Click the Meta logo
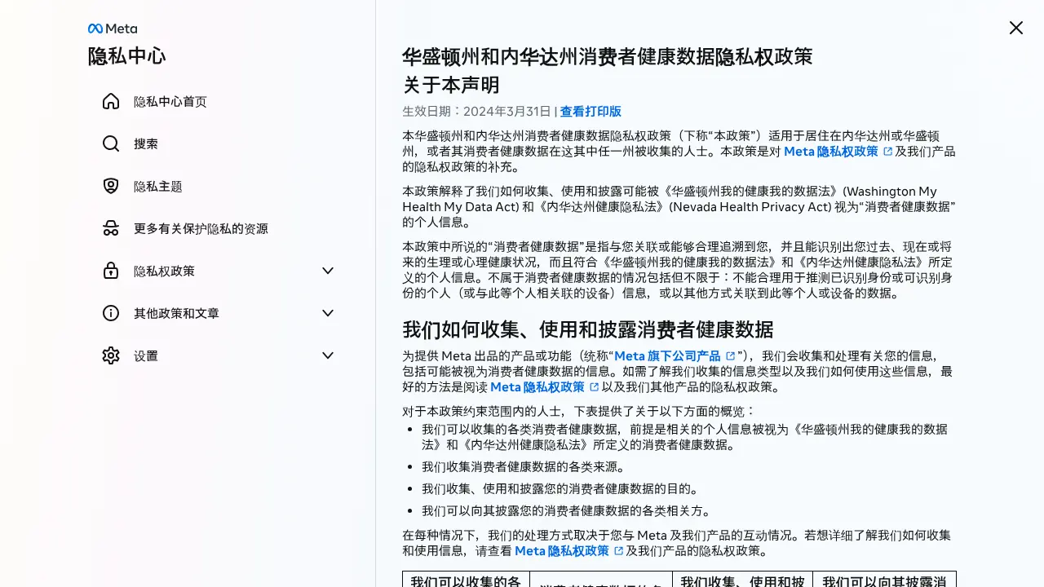The width and height of the screenshot is (1044, 587). click(113, 29)
